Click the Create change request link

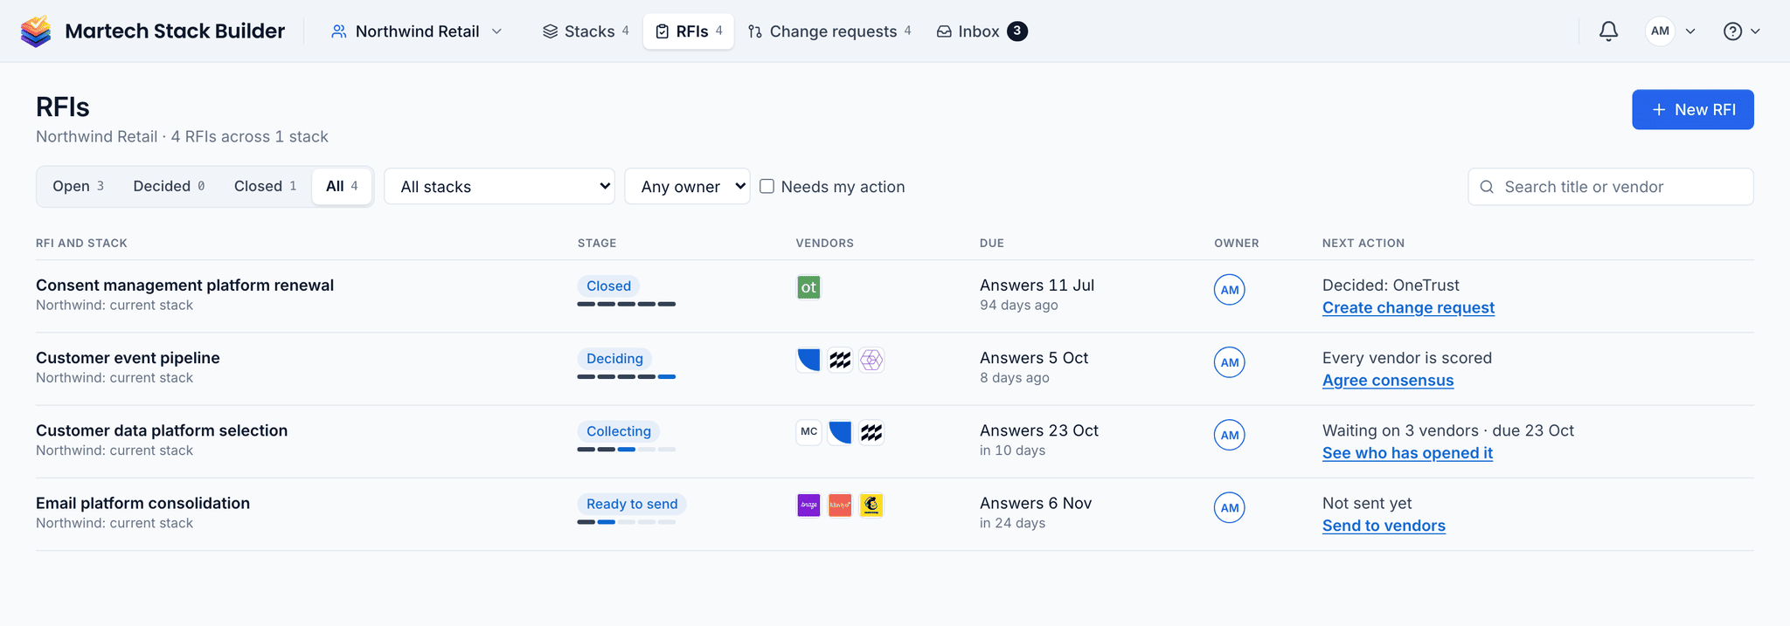(1408, 307)
